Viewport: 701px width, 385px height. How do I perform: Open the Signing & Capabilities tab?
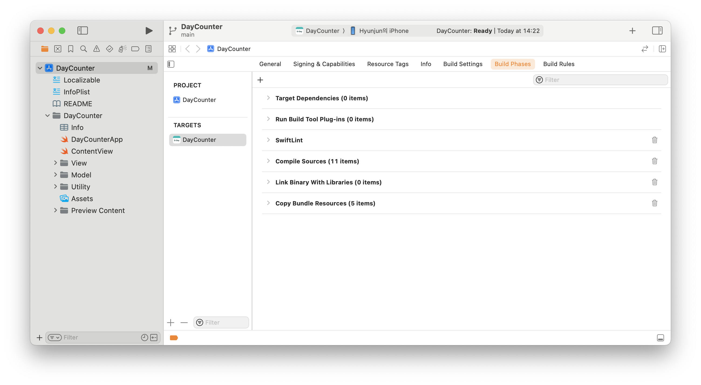pos(324,64)
